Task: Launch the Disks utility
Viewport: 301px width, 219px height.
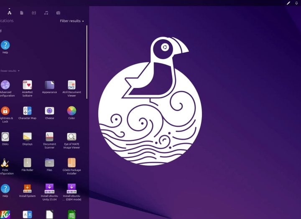Action: 5,139
